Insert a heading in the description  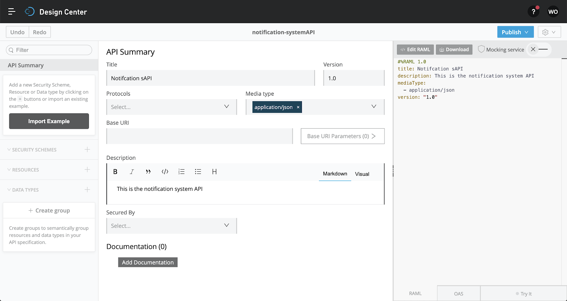214,172
